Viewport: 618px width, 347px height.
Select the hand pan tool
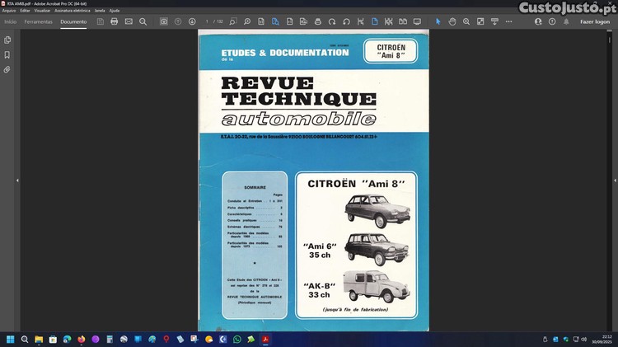point(452,21)
